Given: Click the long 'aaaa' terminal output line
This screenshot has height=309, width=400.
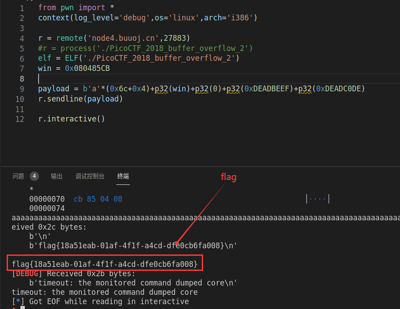Looking at the screenshot, I should click(x=206, y=218).
